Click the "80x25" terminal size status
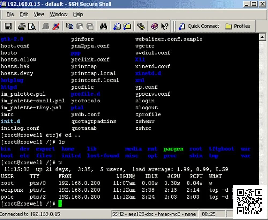The height and width of the screenshot is (220, 268). [209, 214]
